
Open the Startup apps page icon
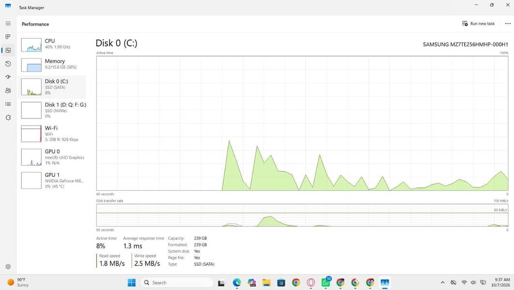click(x=8, y=77)
